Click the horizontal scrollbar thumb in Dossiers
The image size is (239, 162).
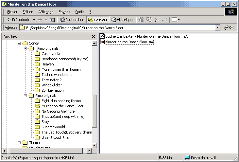click(x=47, y=151)
